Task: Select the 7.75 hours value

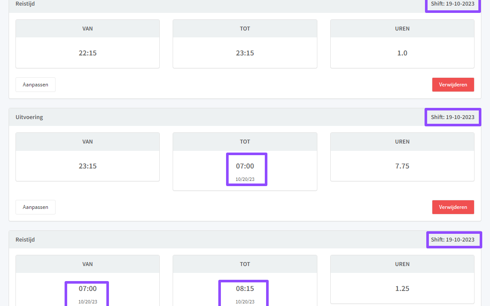Action: [x=402, y=166]
